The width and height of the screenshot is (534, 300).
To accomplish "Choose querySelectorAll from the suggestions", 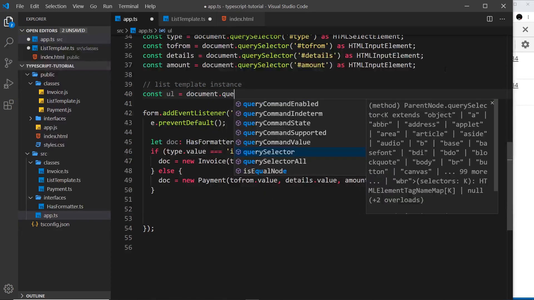I will click(x=300, y=161).
